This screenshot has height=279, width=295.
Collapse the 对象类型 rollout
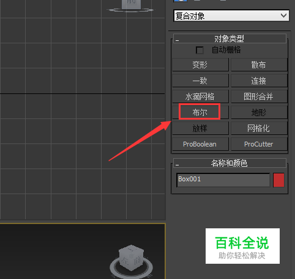click(x=230, y=38)
